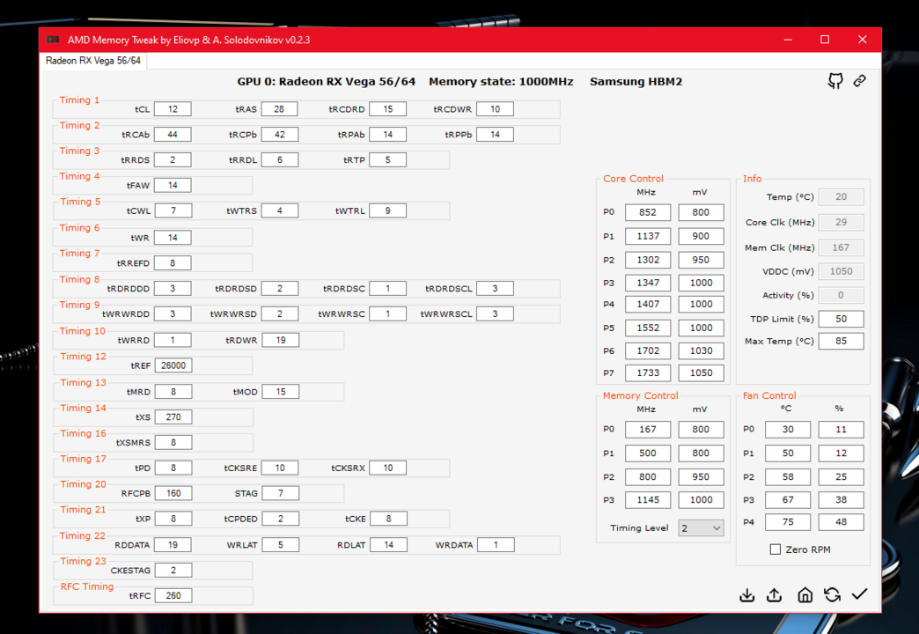Select Core Control P3 MHz box
Screen dimensions: 919x634
pos(648,283)
